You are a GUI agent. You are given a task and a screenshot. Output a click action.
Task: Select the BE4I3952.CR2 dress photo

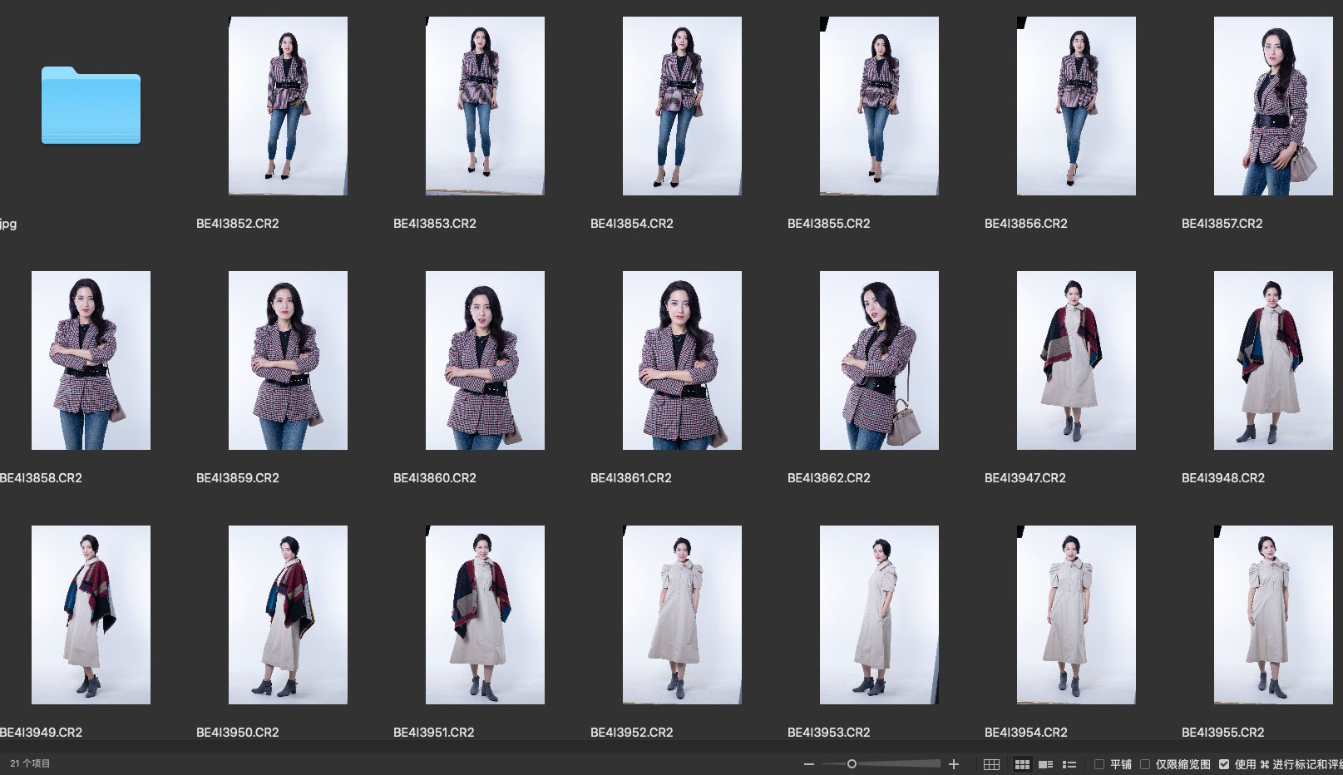point(682,615)
